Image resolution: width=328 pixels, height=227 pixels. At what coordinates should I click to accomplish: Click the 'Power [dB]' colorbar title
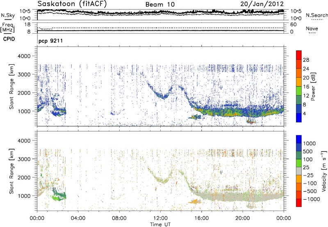click(x=313, y=86)
